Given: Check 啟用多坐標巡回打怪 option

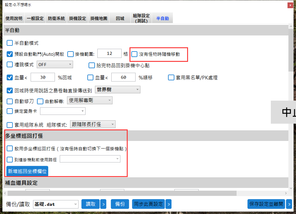Looking at the screenshot, I should pyautogui.click(x=10, y=149).
